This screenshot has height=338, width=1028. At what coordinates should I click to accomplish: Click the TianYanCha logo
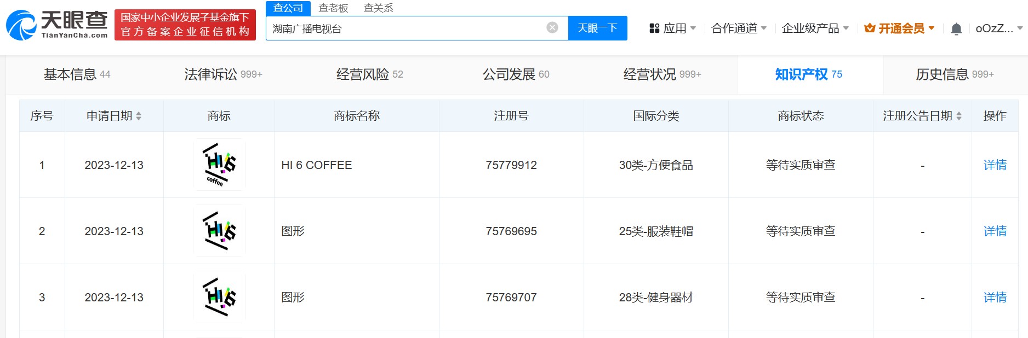[x=57, y=25]
